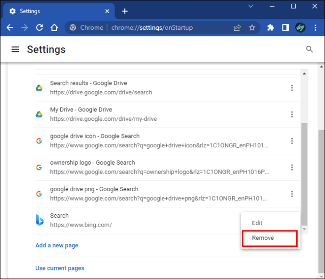325x279 pixels.
Task: Go back with the back arrow
Action: click(x=10, y=28)
